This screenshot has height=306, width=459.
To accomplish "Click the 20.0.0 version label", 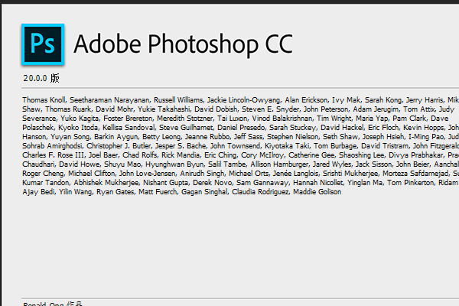I will click(x=41, y=78).
